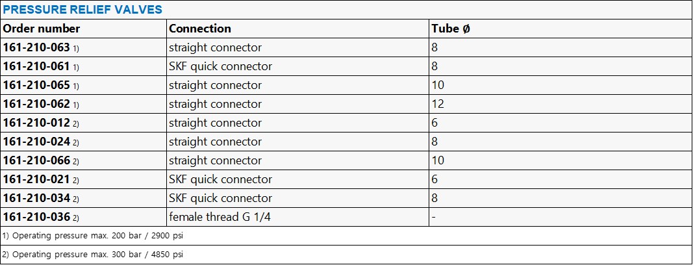Open order number 161-210-061
693x265 pixels.
tap(36, 66)
